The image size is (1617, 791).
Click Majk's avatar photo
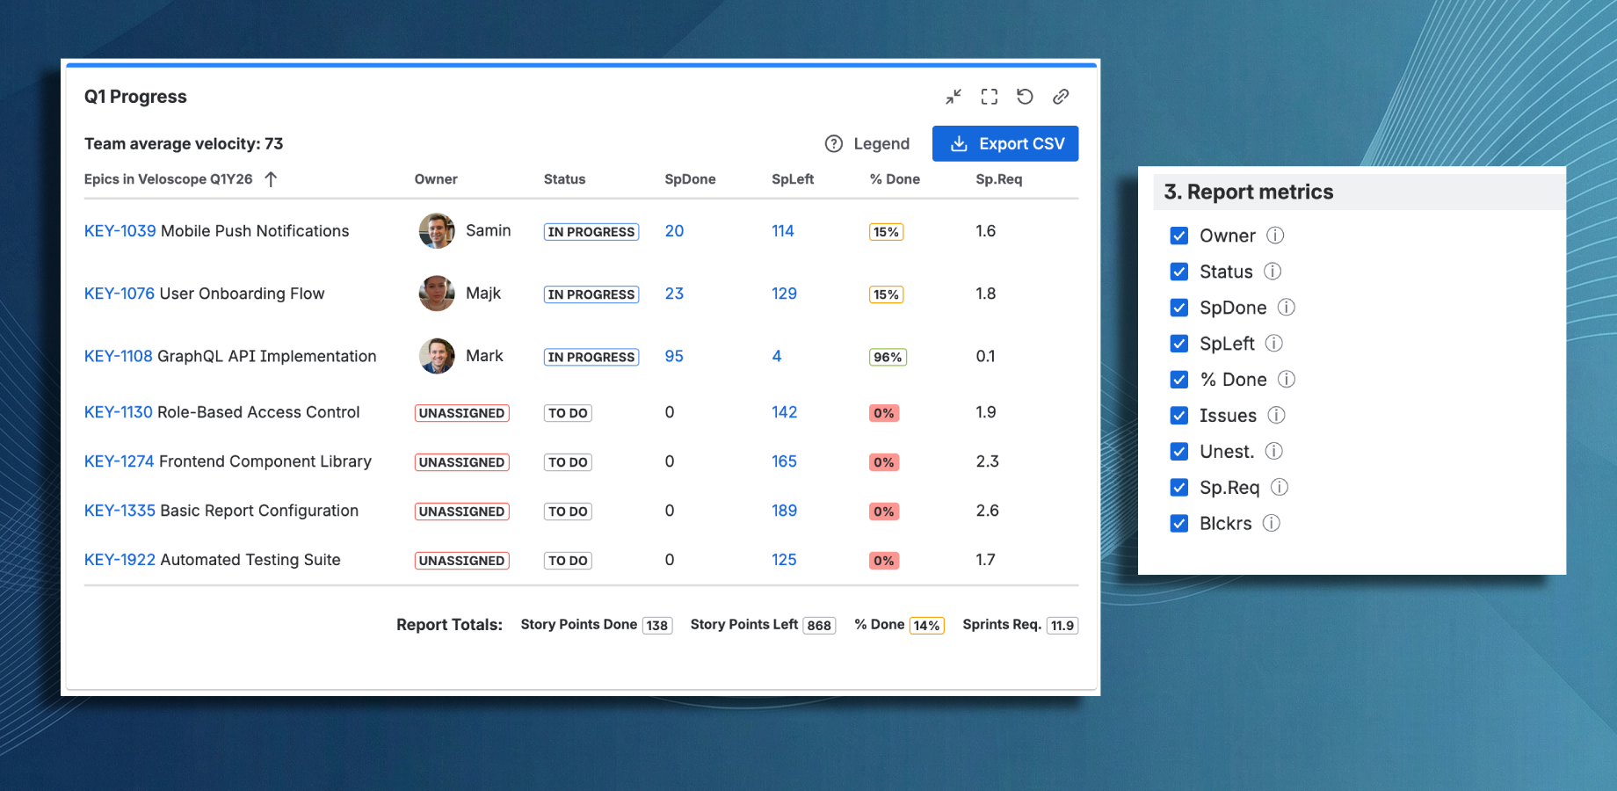[x=437, y=294]
